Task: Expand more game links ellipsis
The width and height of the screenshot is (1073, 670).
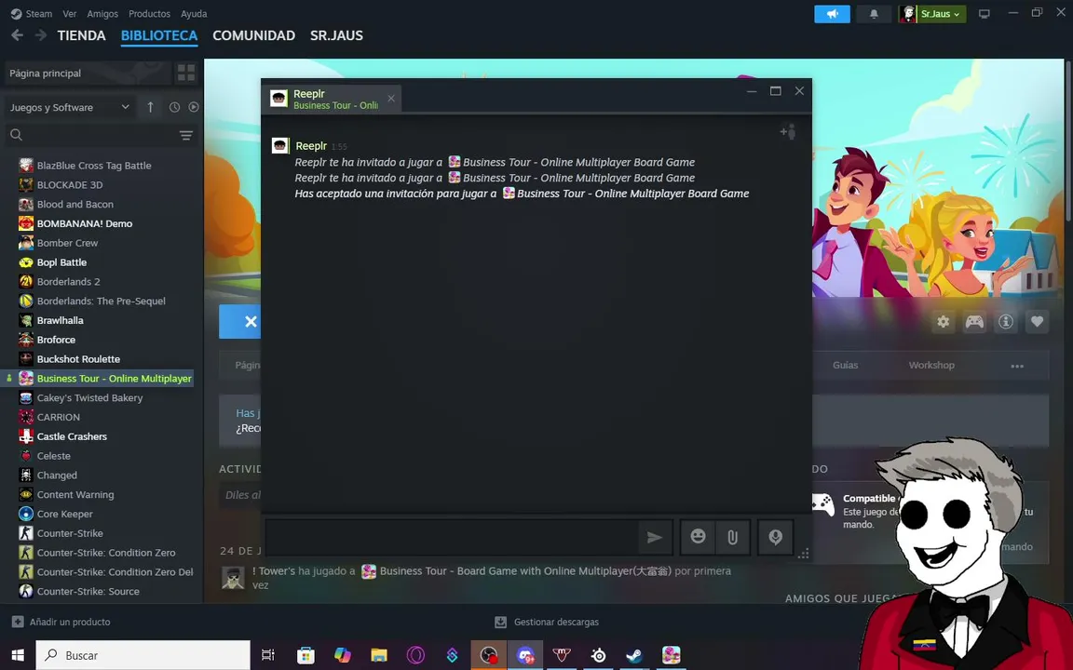Action: click(1017, 366)
